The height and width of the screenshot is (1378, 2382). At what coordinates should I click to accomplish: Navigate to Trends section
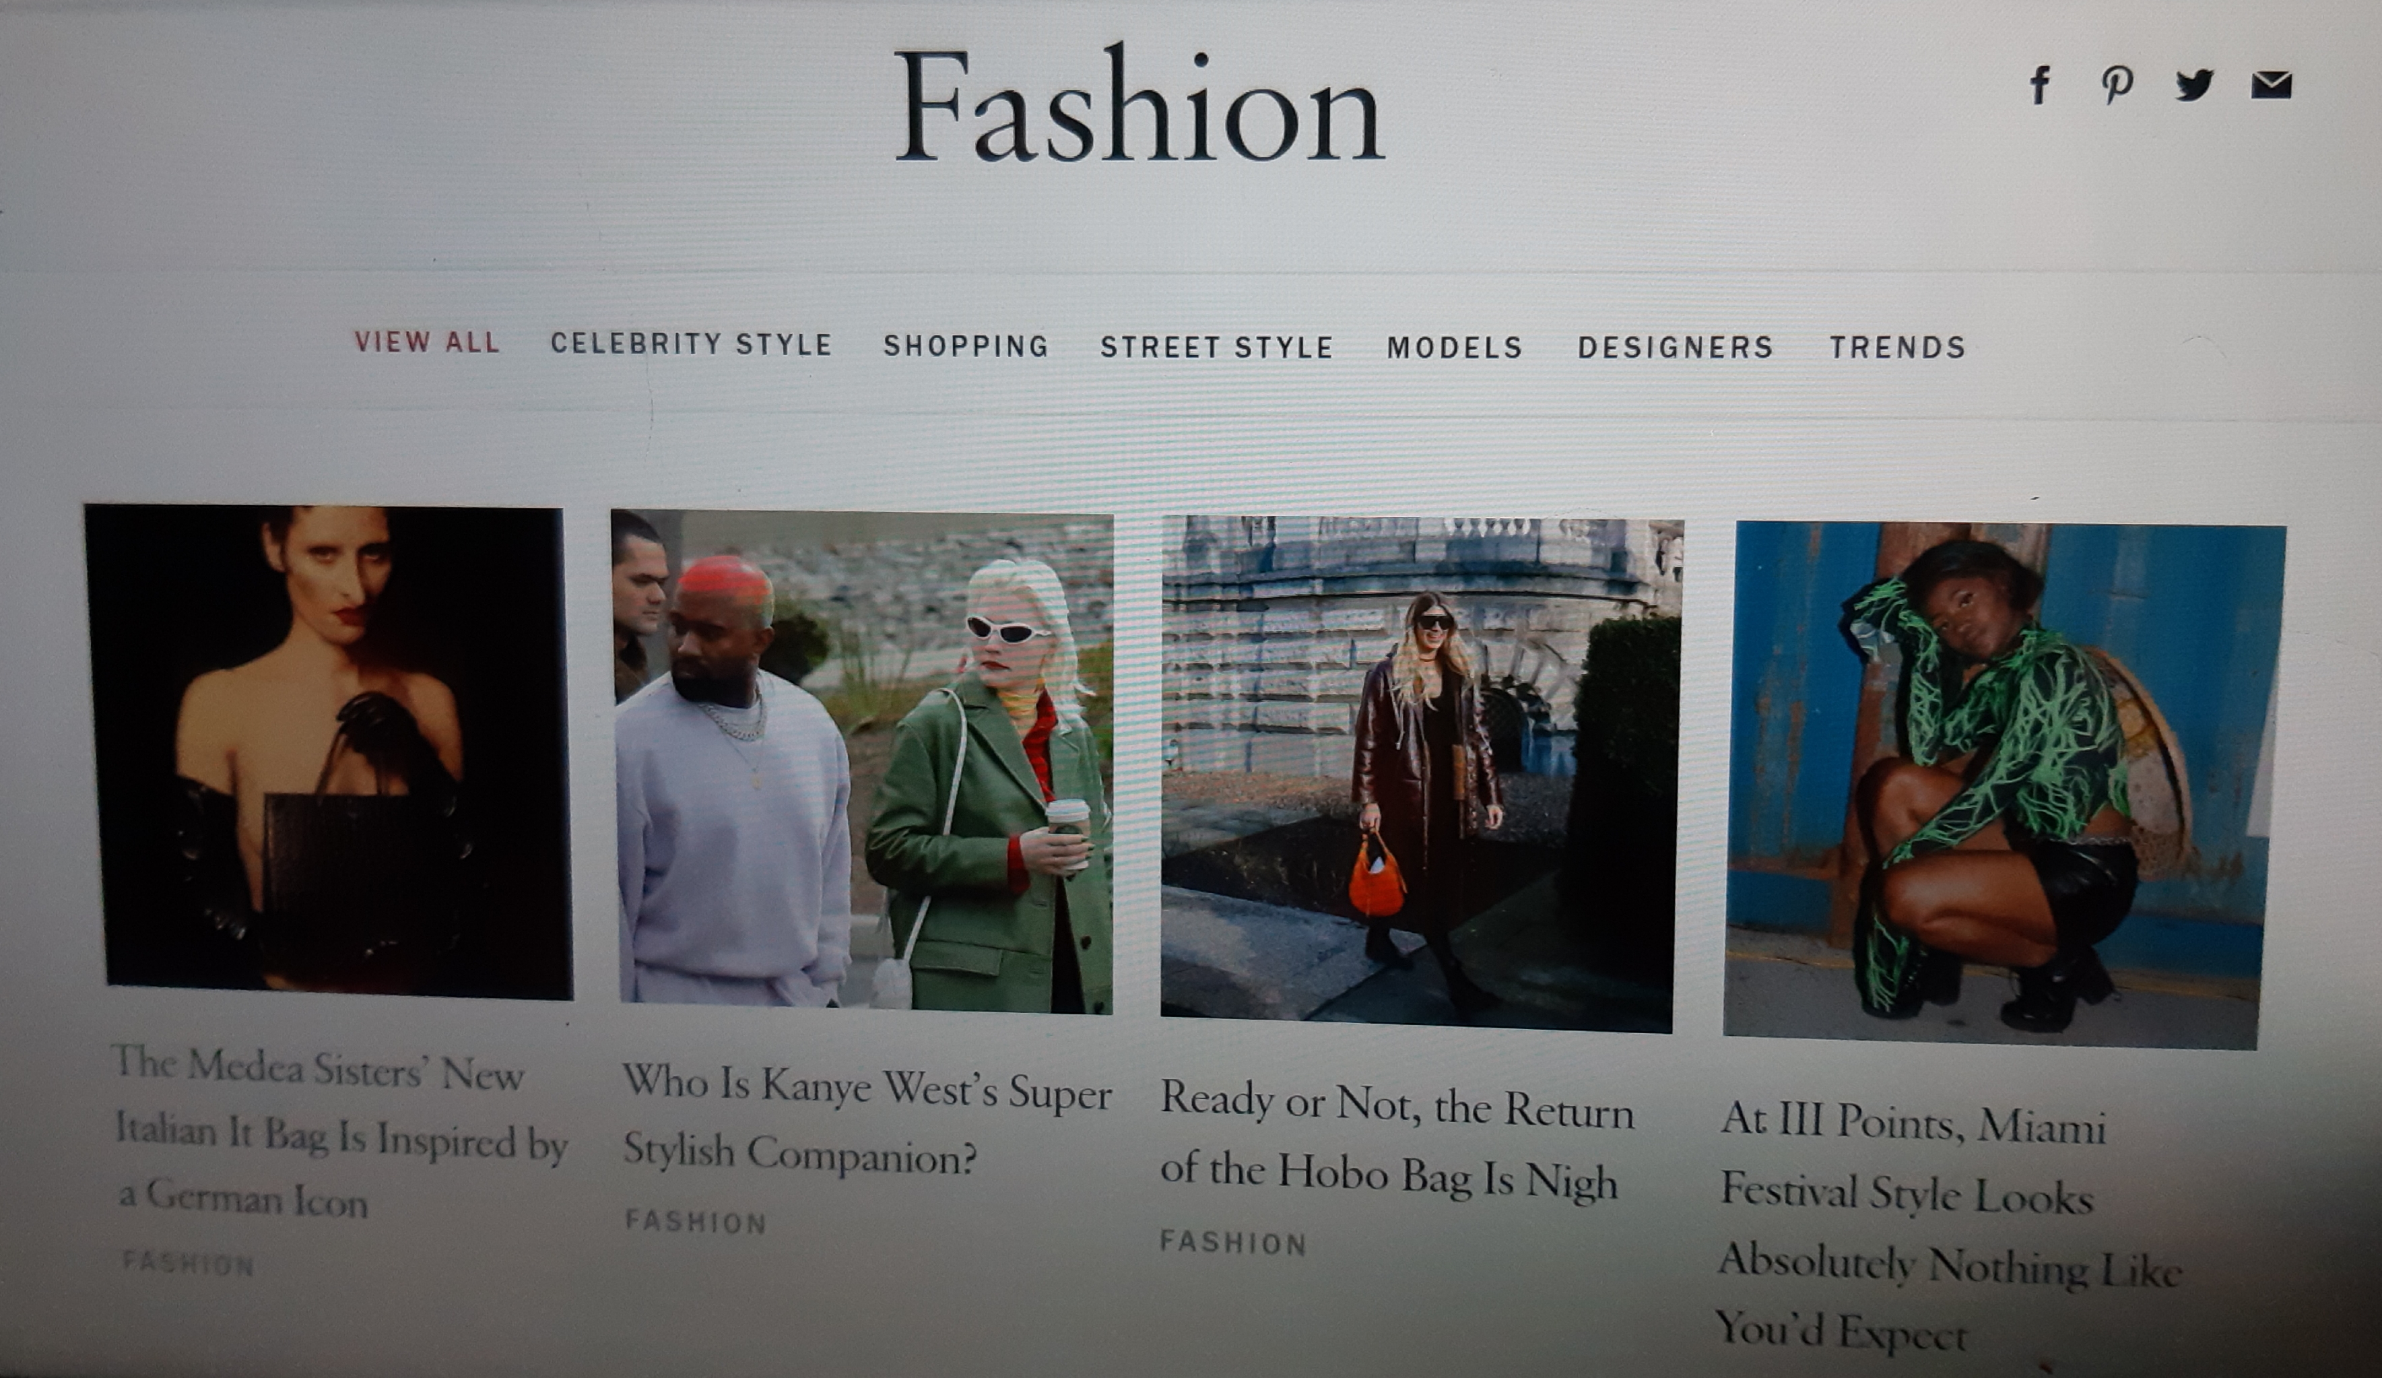[x=1897, y=348]
